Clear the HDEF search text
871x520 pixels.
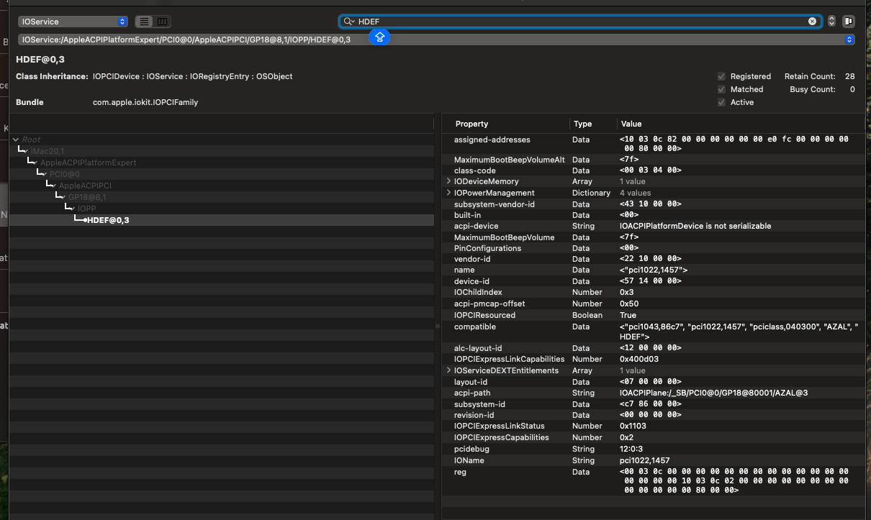coord(812,22)
